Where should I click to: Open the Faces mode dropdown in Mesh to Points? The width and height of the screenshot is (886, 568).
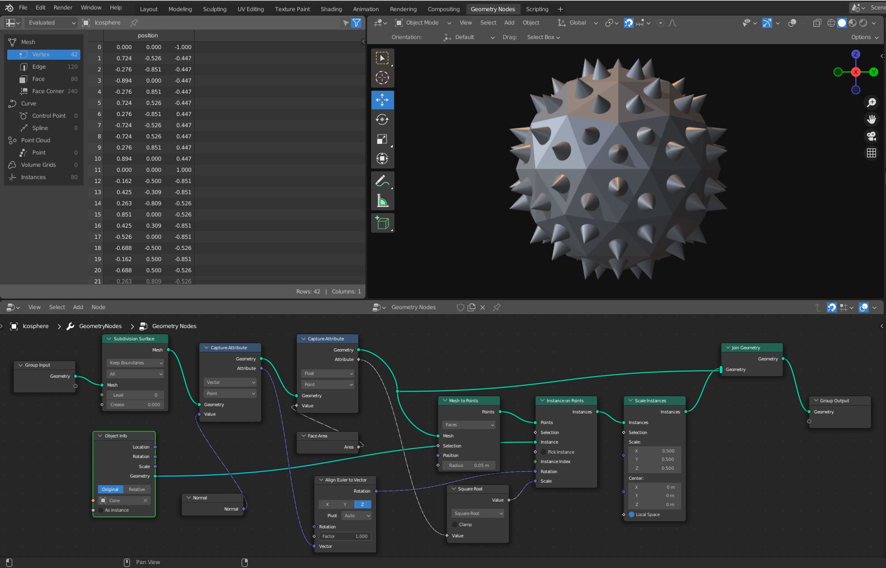[469, 425]
